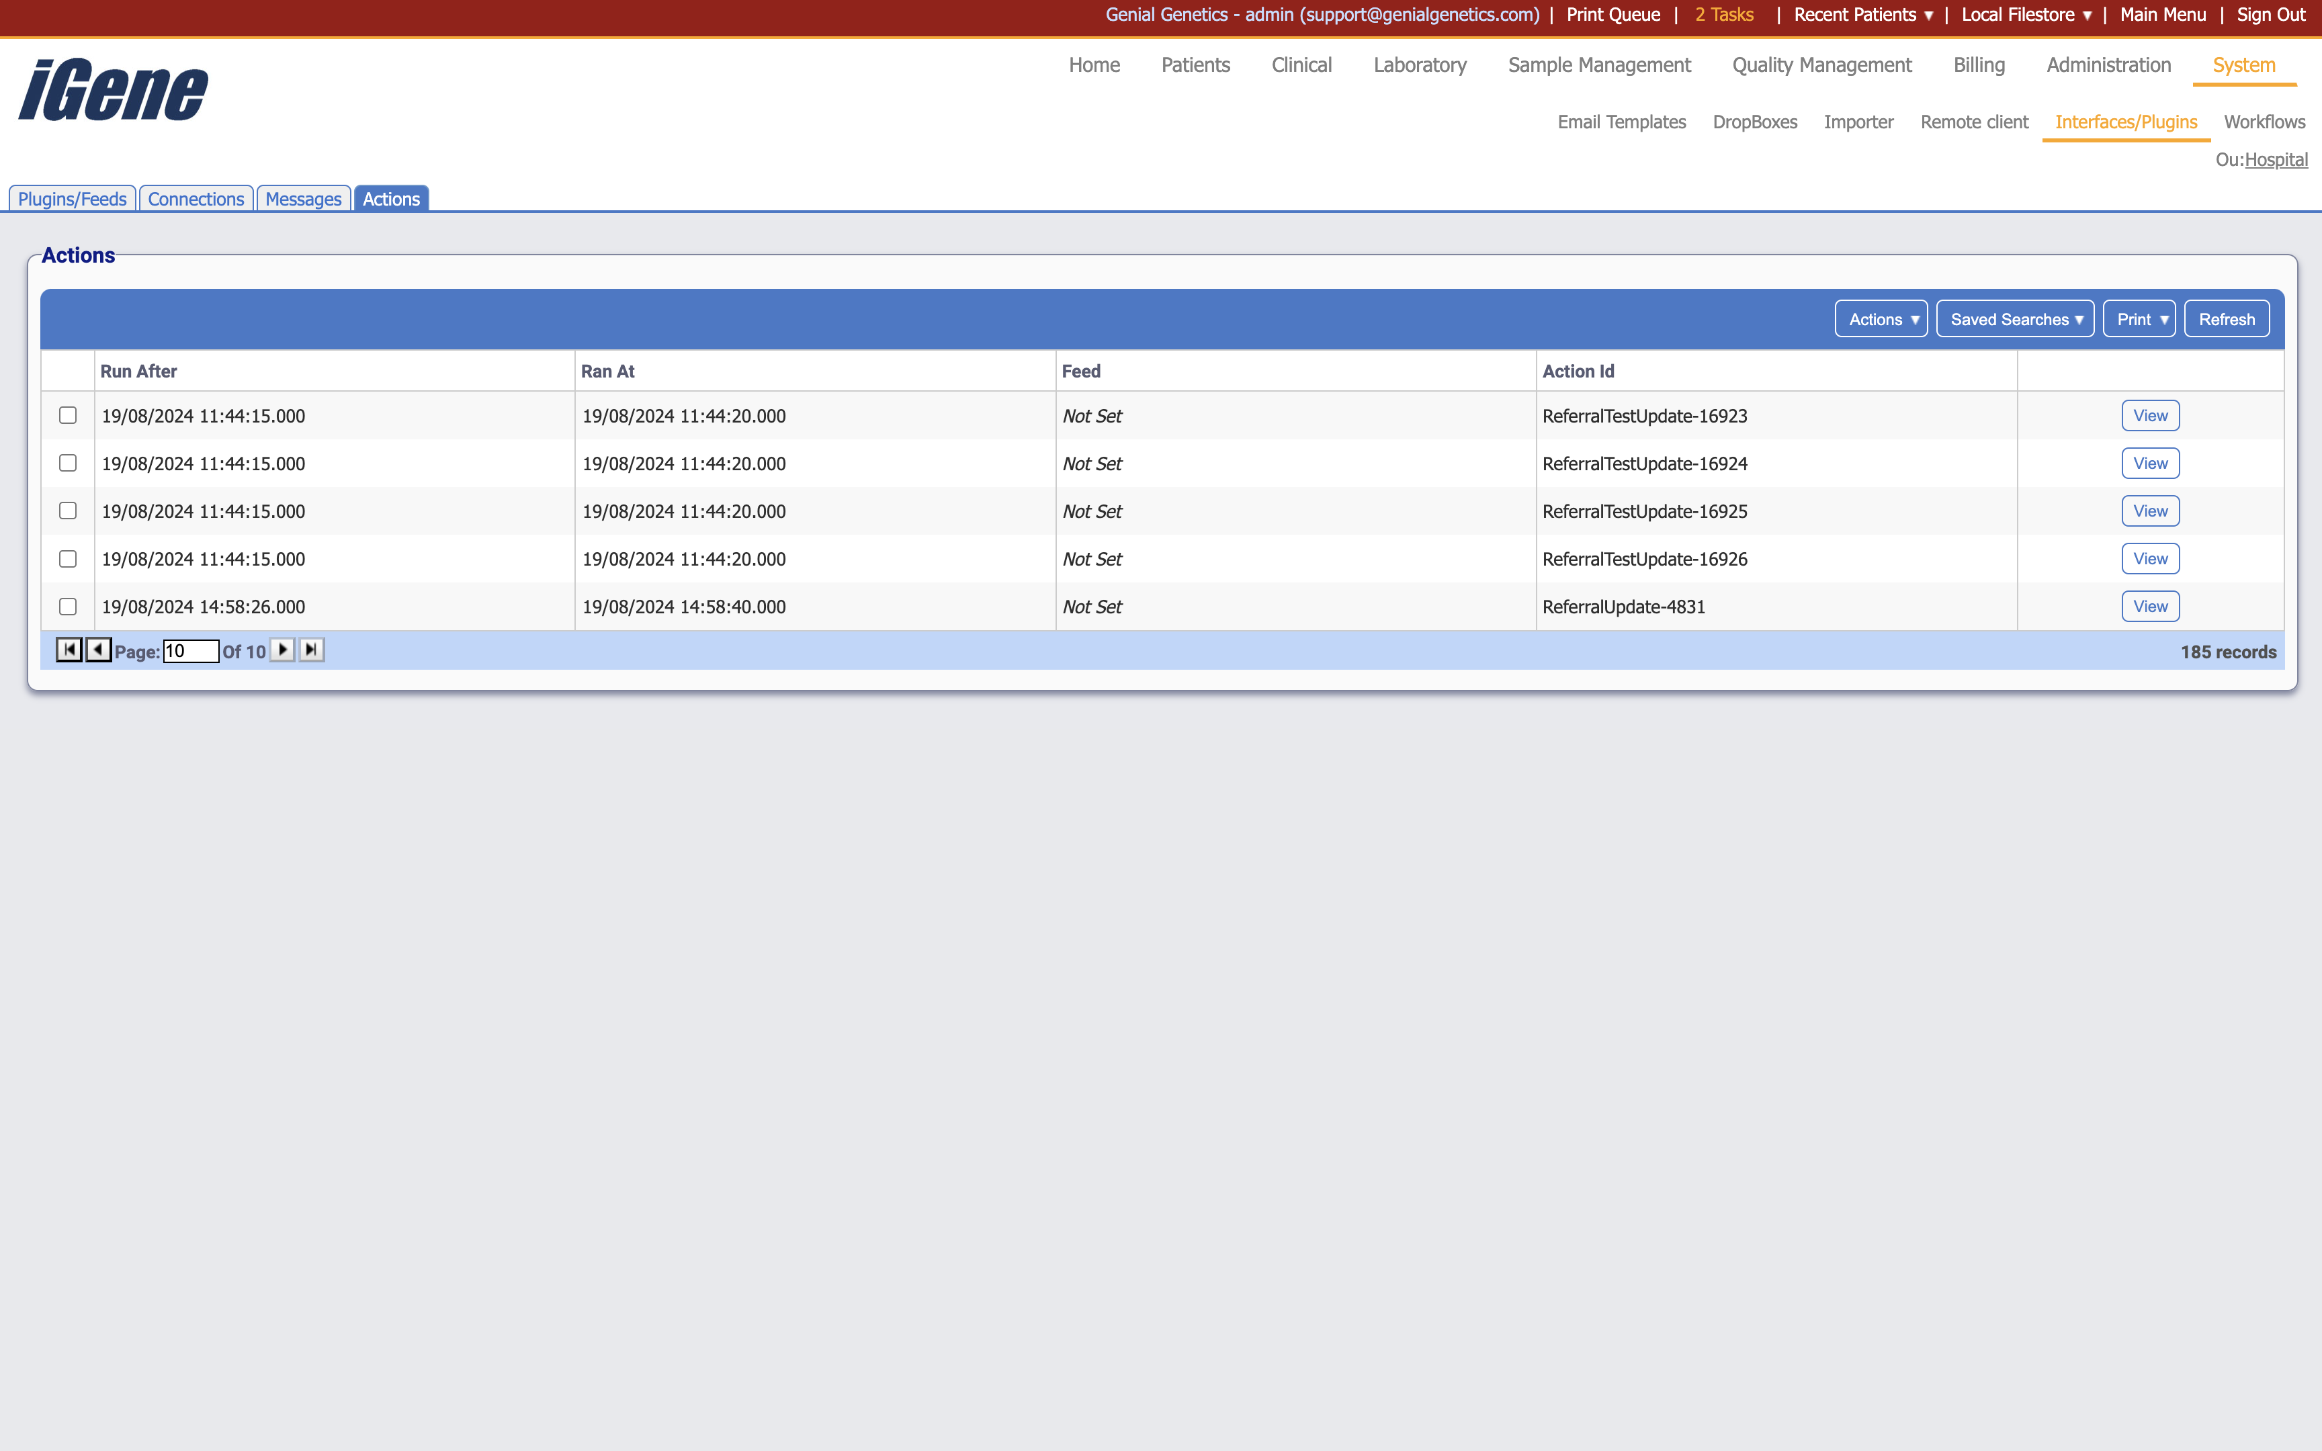The image size is (2322, 1451).
Task: Click Refresh to reload the actions list
Action: (2227, 318)
